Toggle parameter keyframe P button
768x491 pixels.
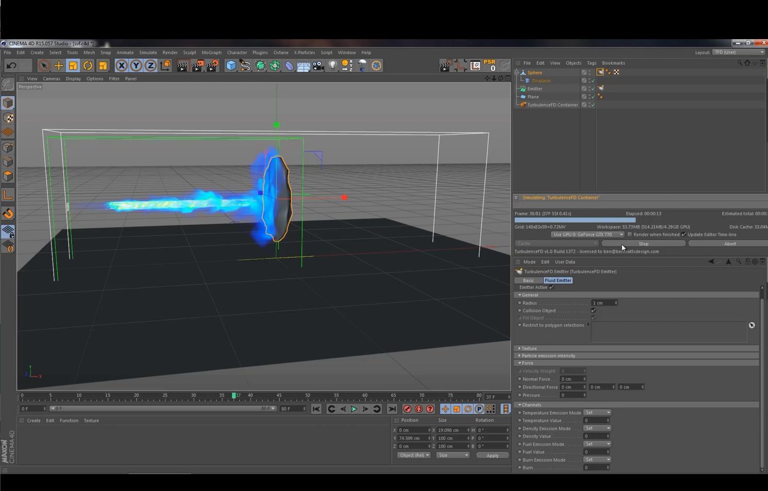[x=479, y=409]
